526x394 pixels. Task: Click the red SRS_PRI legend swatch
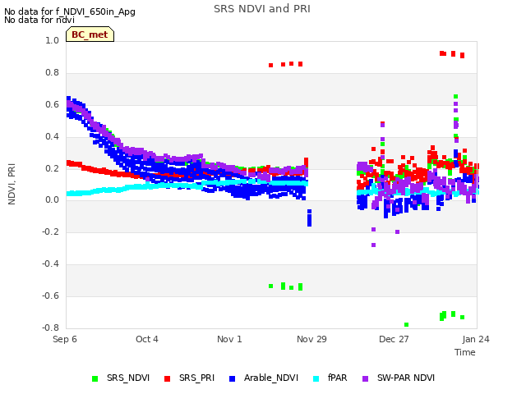[x=167, y=378]
